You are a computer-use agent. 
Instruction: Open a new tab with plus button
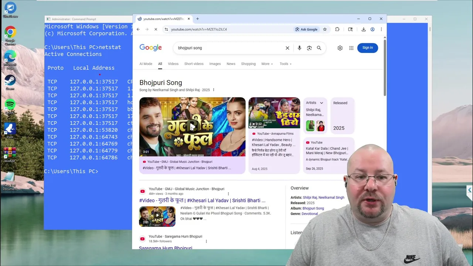197,19
